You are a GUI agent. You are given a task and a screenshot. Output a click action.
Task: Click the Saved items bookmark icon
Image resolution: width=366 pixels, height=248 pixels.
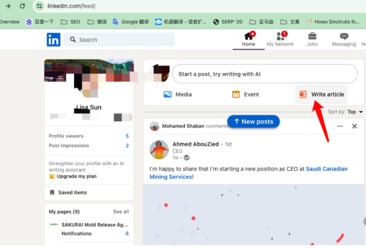click(x=52, y=192)
